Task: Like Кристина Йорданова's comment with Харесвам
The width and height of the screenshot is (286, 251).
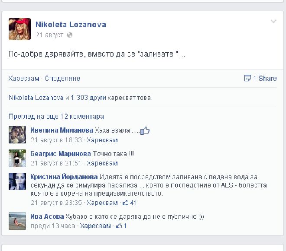Action: (102, 203)
